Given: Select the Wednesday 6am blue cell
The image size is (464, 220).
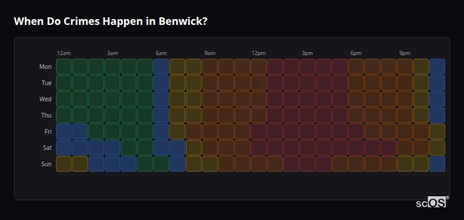Looking at the screenshot, I should [x=161, y=99].
